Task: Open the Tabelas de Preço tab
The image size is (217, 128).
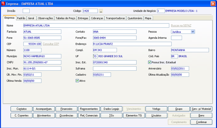Action: (65, 18)
